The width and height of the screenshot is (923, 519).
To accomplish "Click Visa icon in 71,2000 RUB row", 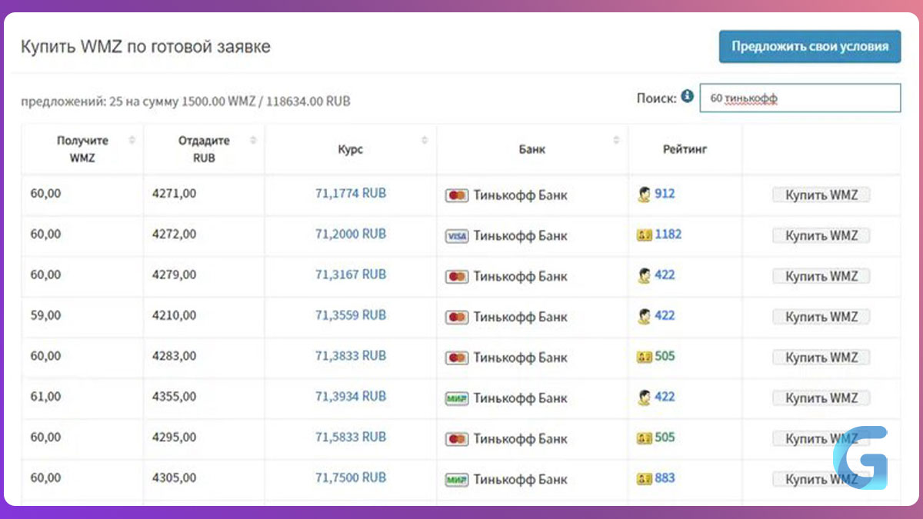I will [x=457, y=236].
